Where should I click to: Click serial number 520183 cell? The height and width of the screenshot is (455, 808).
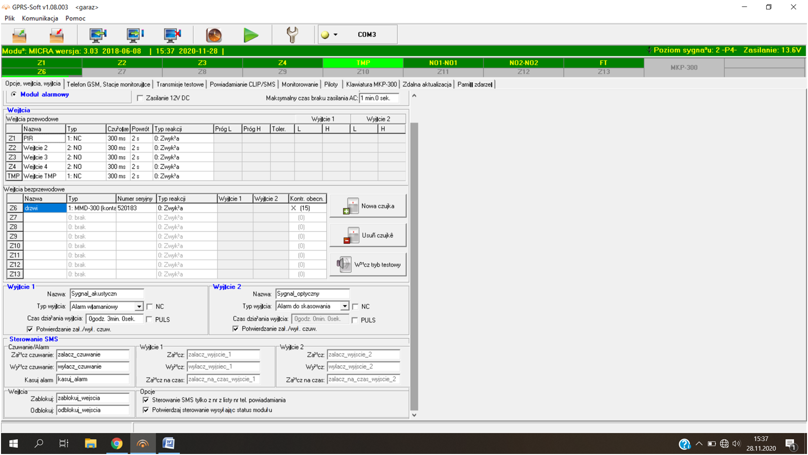(136, 208)
